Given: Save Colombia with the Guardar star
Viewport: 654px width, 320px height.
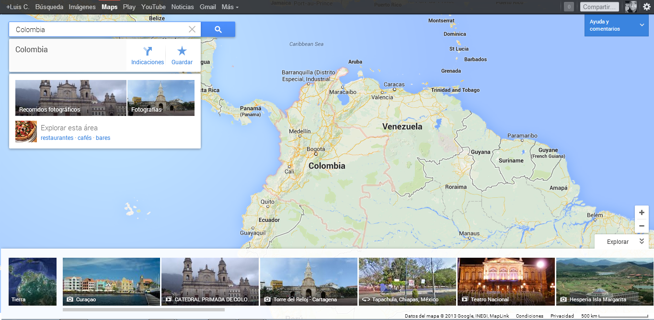Looking at the screenshot, I should click(x=182, y=51).
